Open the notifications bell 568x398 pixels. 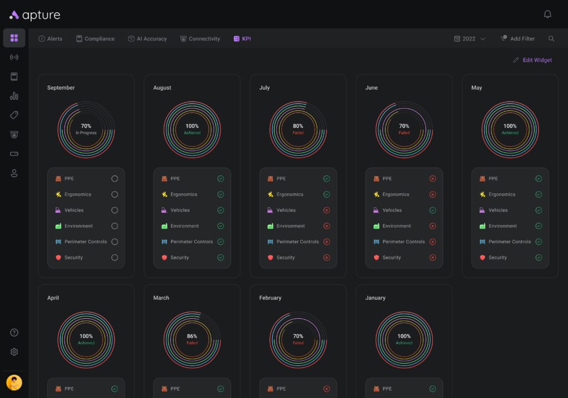click(547, 14)
